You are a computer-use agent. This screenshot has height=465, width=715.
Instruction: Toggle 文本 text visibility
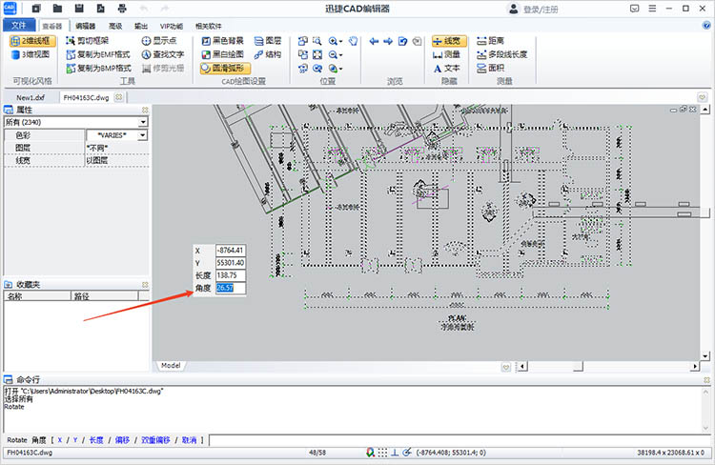pyautogui.click(x=446, y=69)
